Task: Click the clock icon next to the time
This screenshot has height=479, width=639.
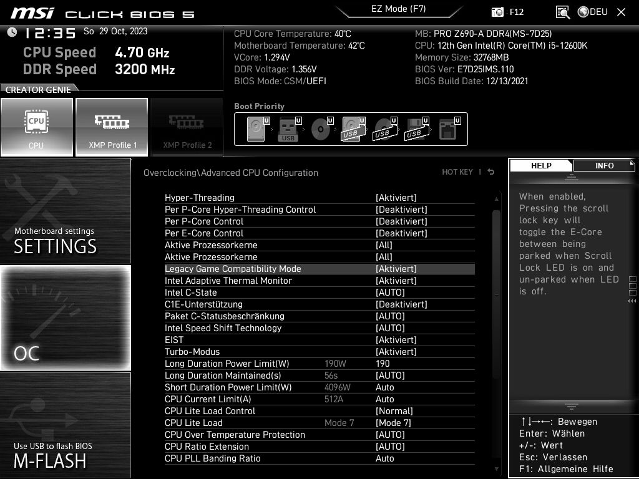Action: click(x=12, y=32)
